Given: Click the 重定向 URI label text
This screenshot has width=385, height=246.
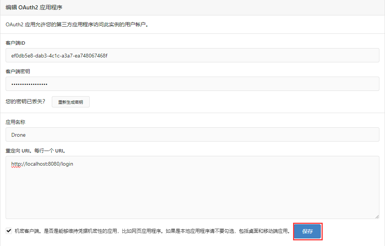Looking at the screenshot, I should coord(36,151).
